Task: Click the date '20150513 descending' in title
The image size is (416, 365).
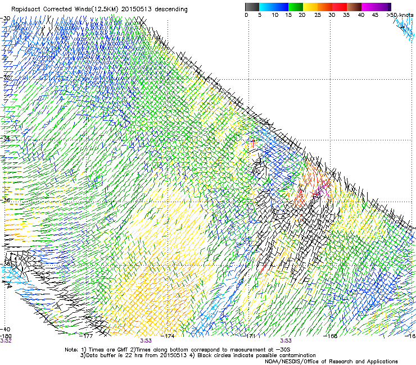Action: point(155,10)
